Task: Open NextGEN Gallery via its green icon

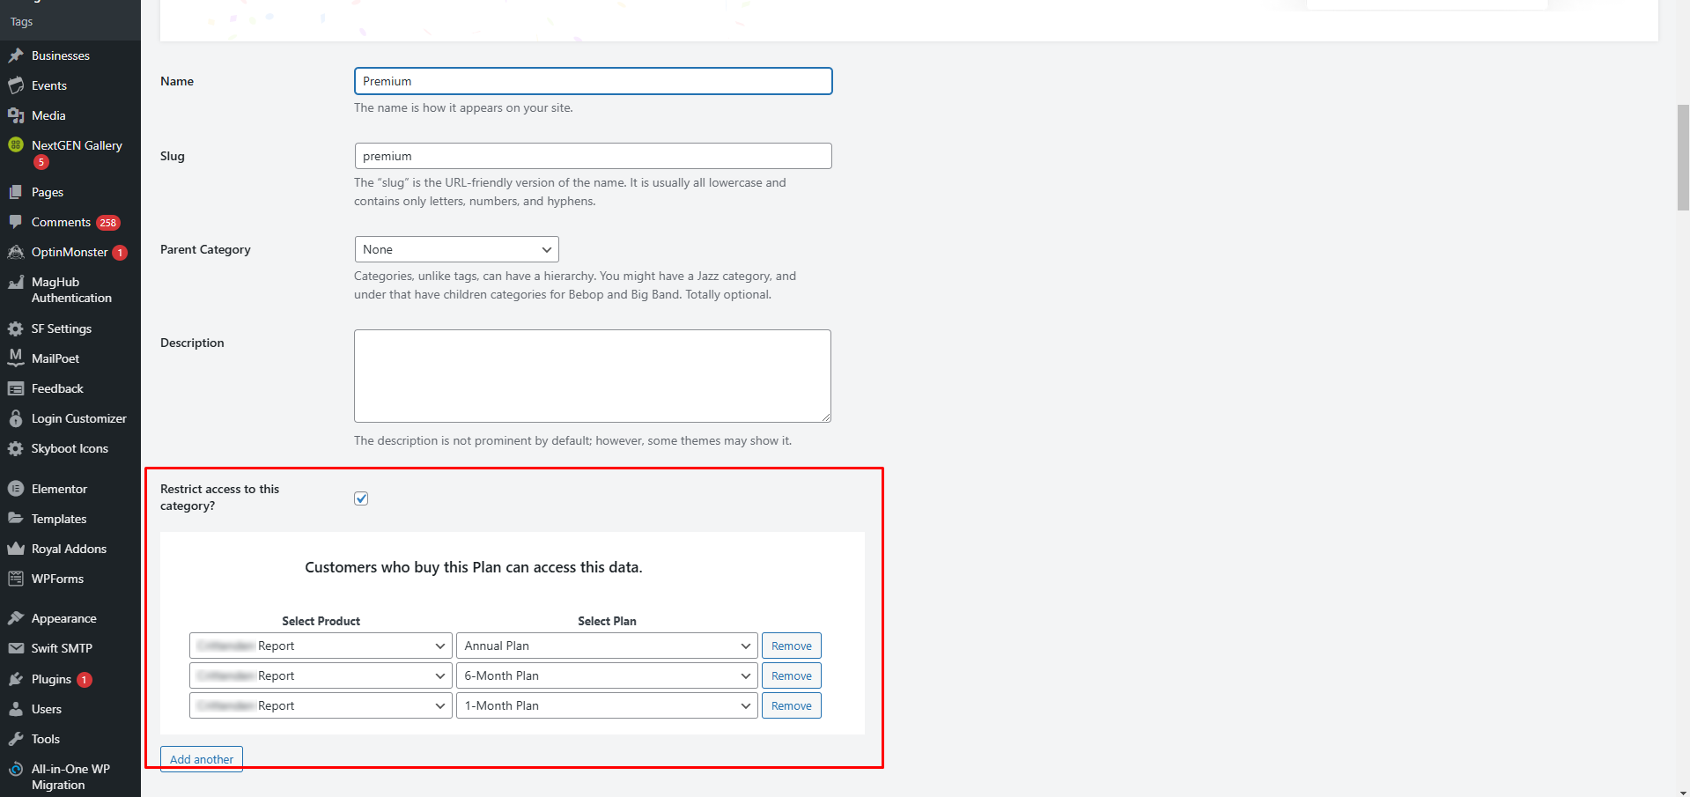Action: [16, 145]
